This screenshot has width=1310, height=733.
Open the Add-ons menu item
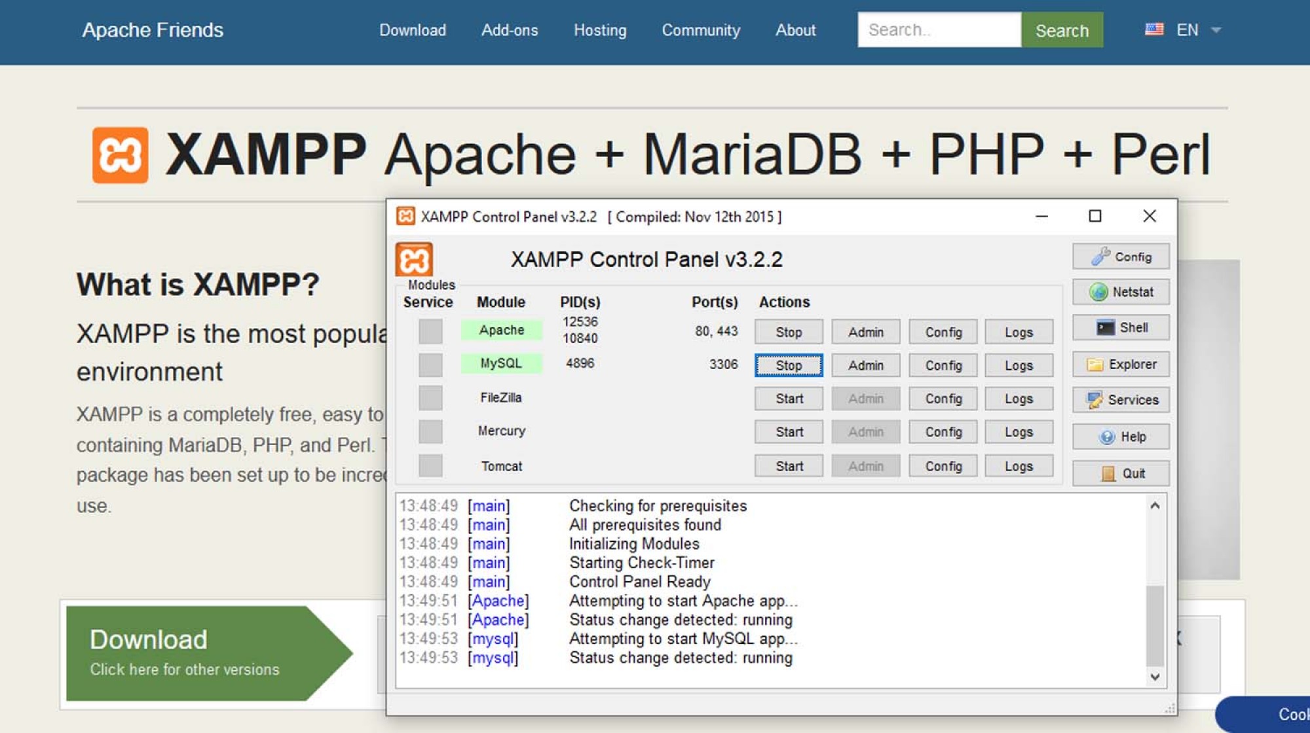pos(510,30)
